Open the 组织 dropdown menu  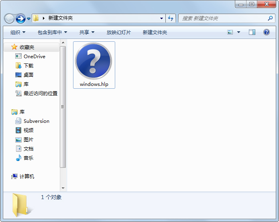pos(18,32)
